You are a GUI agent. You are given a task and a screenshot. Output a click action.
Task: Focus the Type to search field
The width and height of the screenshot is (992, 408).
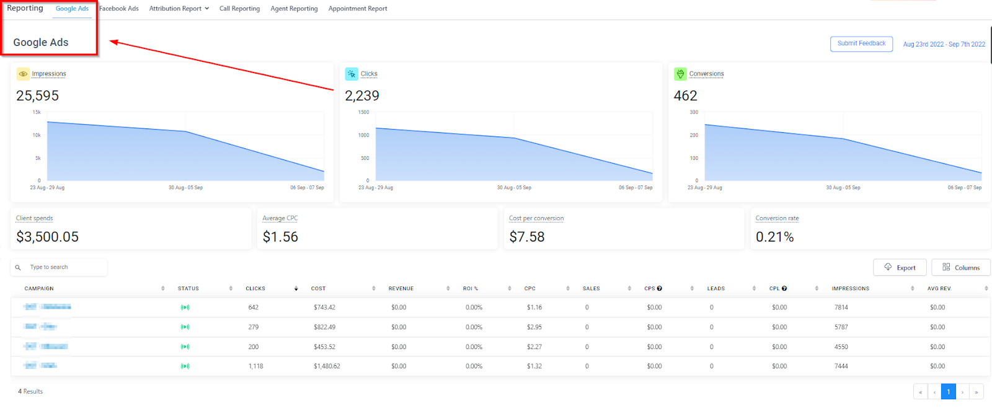point(59,267)
